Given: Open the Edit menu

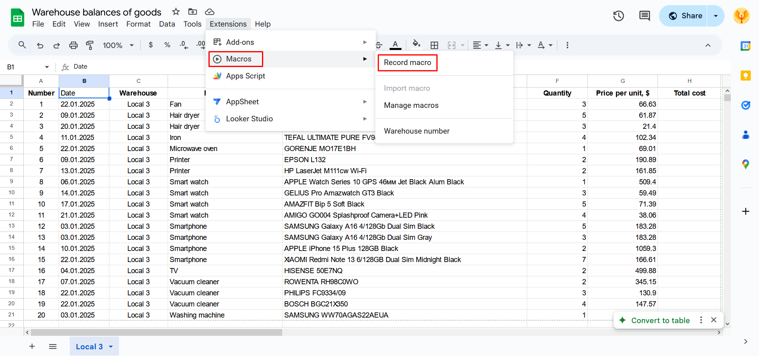Looking at the screenshot, I should [x=59, y=24].
